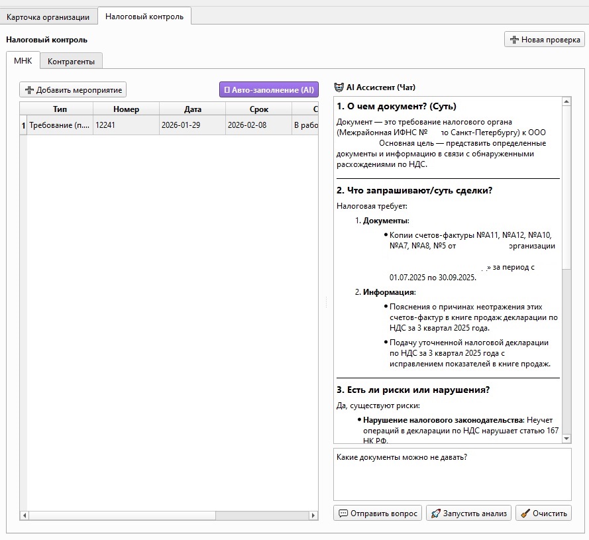Switch to Карточка организации tab
The image size is (589, 540).
pyautogui.click(x=48, y=17)
